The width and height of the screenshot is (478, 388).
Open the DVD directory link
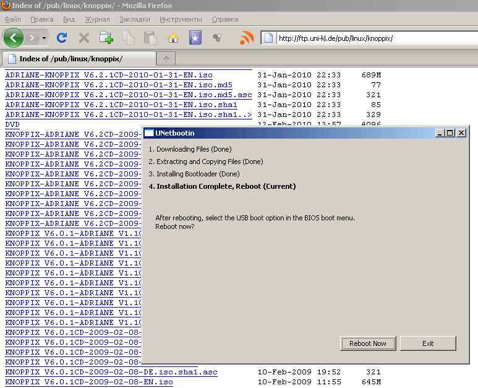coord(12,124)
